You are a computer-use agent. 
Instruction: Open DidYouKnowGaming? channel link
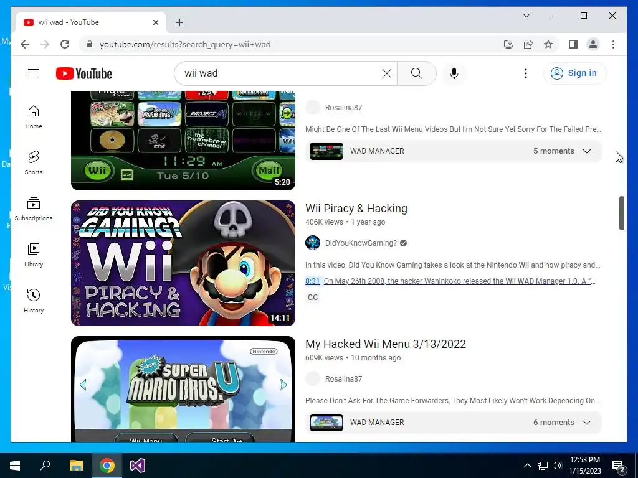361,243
